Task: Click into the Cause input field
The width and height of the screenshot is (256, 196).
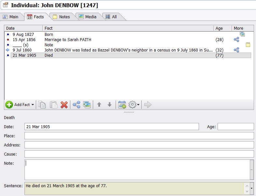Action: [139, 154]
